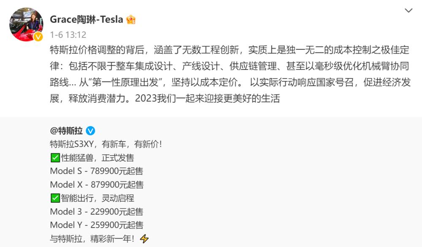422x247 pixels.
Task: Click the Model X 879900元起售 price line
Action: pos(96,185)
